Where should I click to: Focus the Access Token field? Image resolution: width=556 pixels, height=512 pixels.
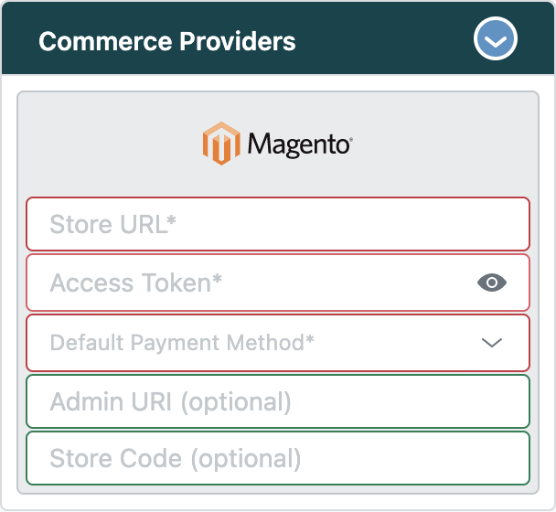[278, 283]
